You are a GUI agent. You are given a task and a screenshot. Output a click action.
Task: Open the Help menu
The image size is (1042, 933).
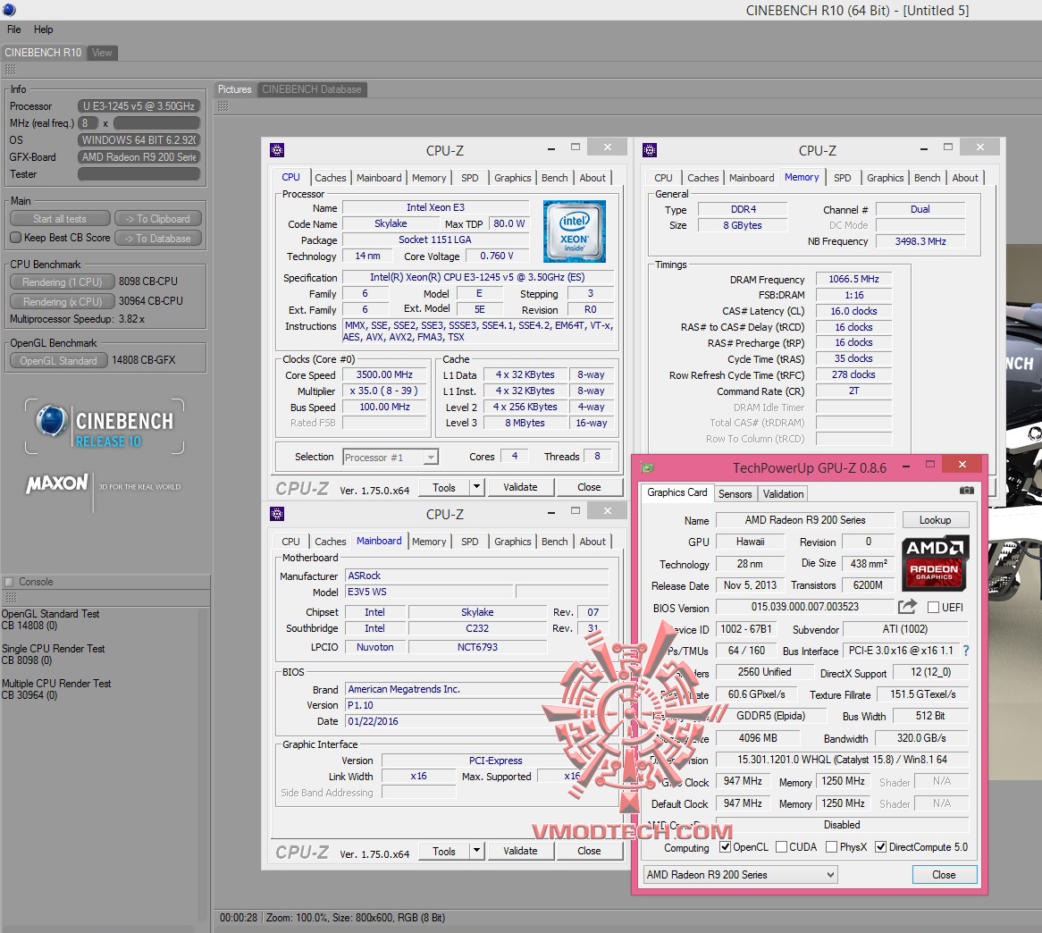(43, 29)
